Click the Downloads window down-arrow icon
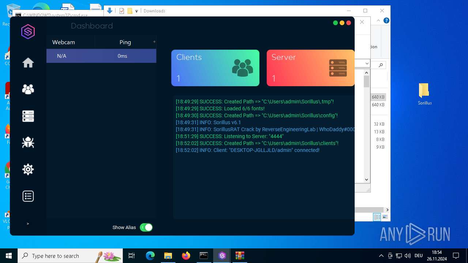 (x=110, y=11)
